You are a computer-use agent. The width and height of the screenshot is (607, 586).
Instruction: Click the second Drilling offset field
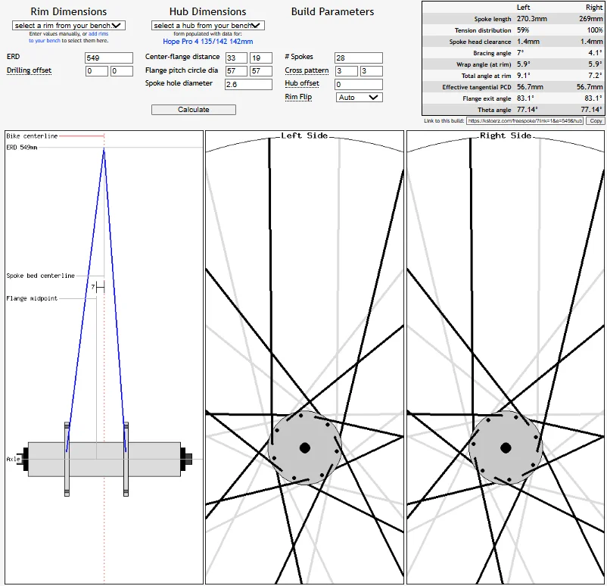click(122, 71)
